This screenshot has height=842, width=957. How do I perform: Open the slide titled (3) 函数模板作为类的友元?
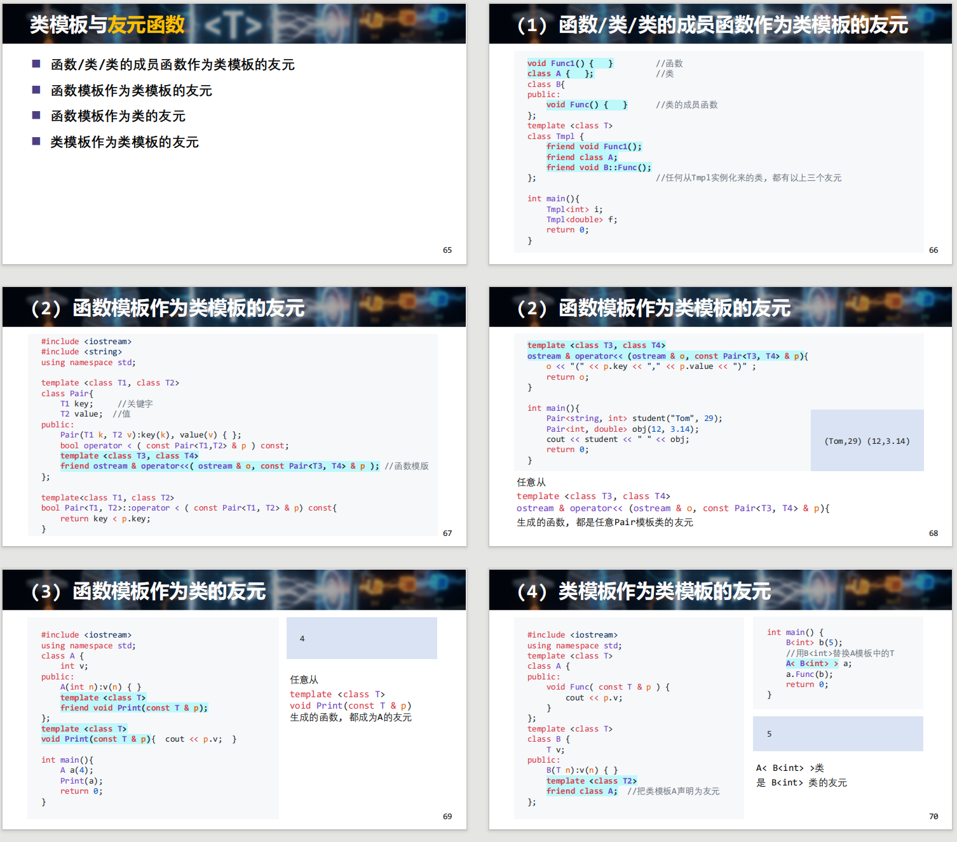pyautogui.click(x=234, y=699)
